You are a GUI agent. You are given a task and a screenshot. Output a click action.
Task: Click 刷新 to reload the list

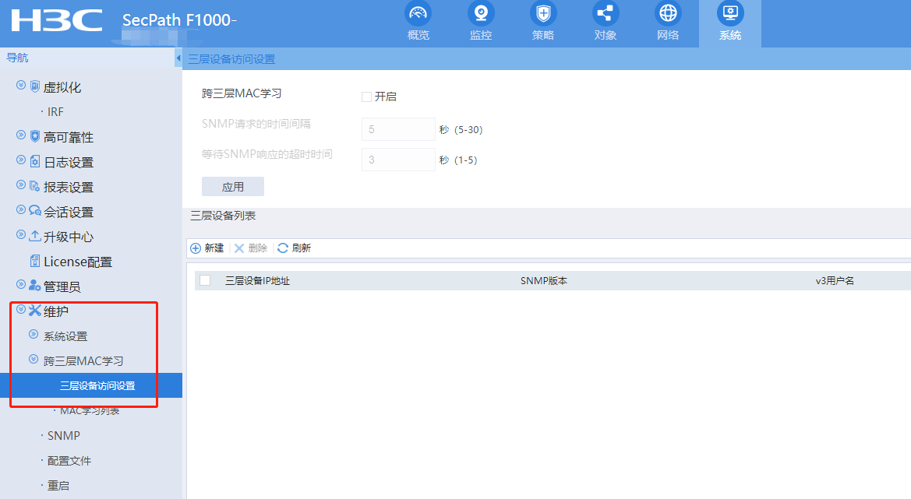(302, 248)
